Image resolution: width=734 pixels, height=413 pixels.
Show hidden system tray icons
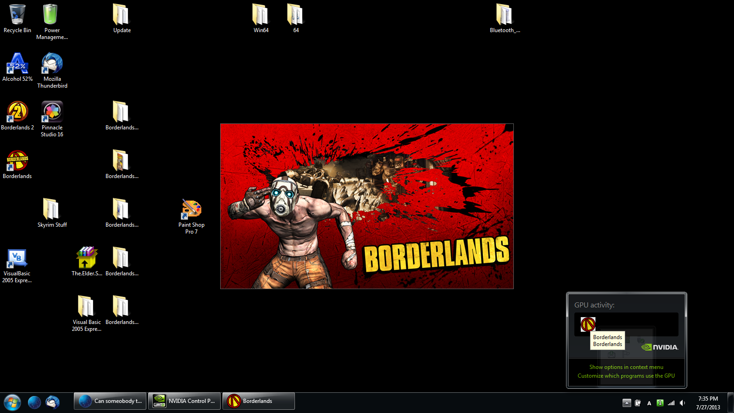[x=627, y=403]
